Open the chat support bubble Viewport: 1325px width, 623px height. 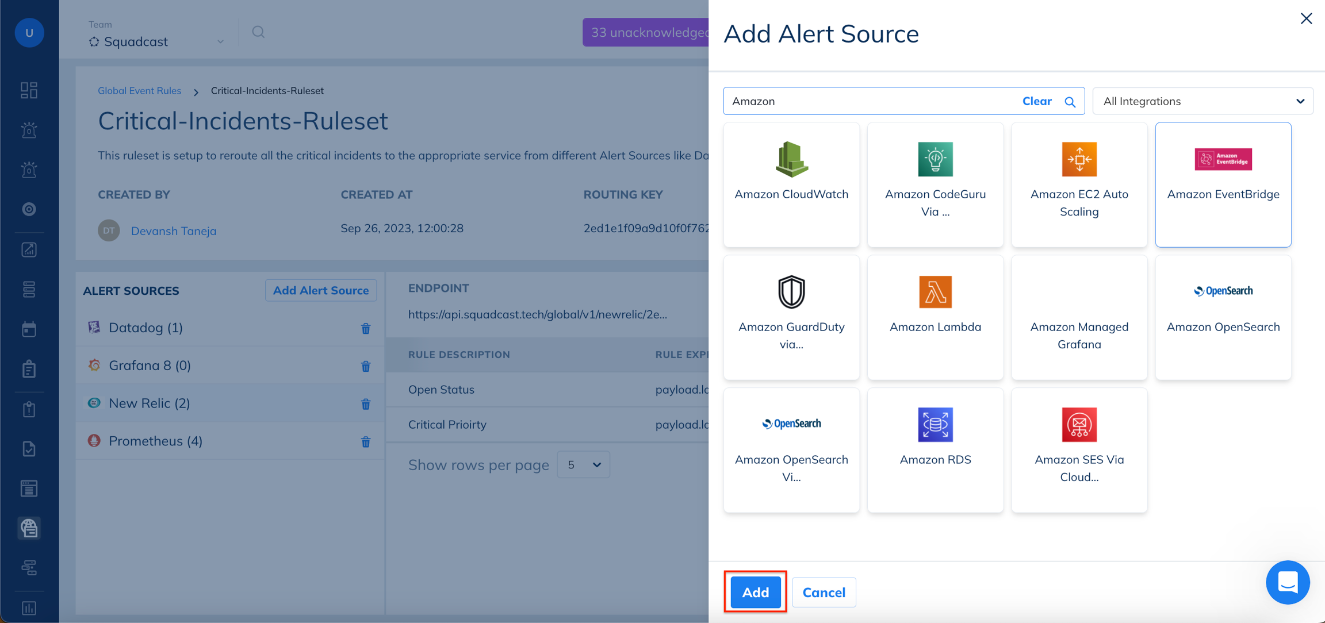(x=1288, y=582)
